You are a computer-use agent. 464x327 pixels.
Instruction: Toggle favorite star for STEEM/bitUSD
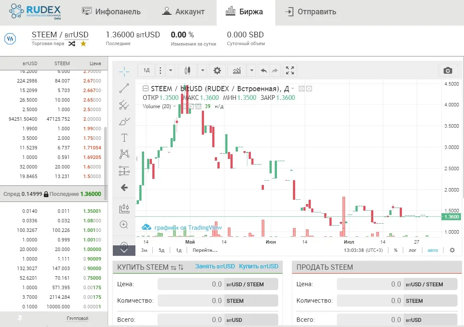pyautogui.click(x=83, y=44)
